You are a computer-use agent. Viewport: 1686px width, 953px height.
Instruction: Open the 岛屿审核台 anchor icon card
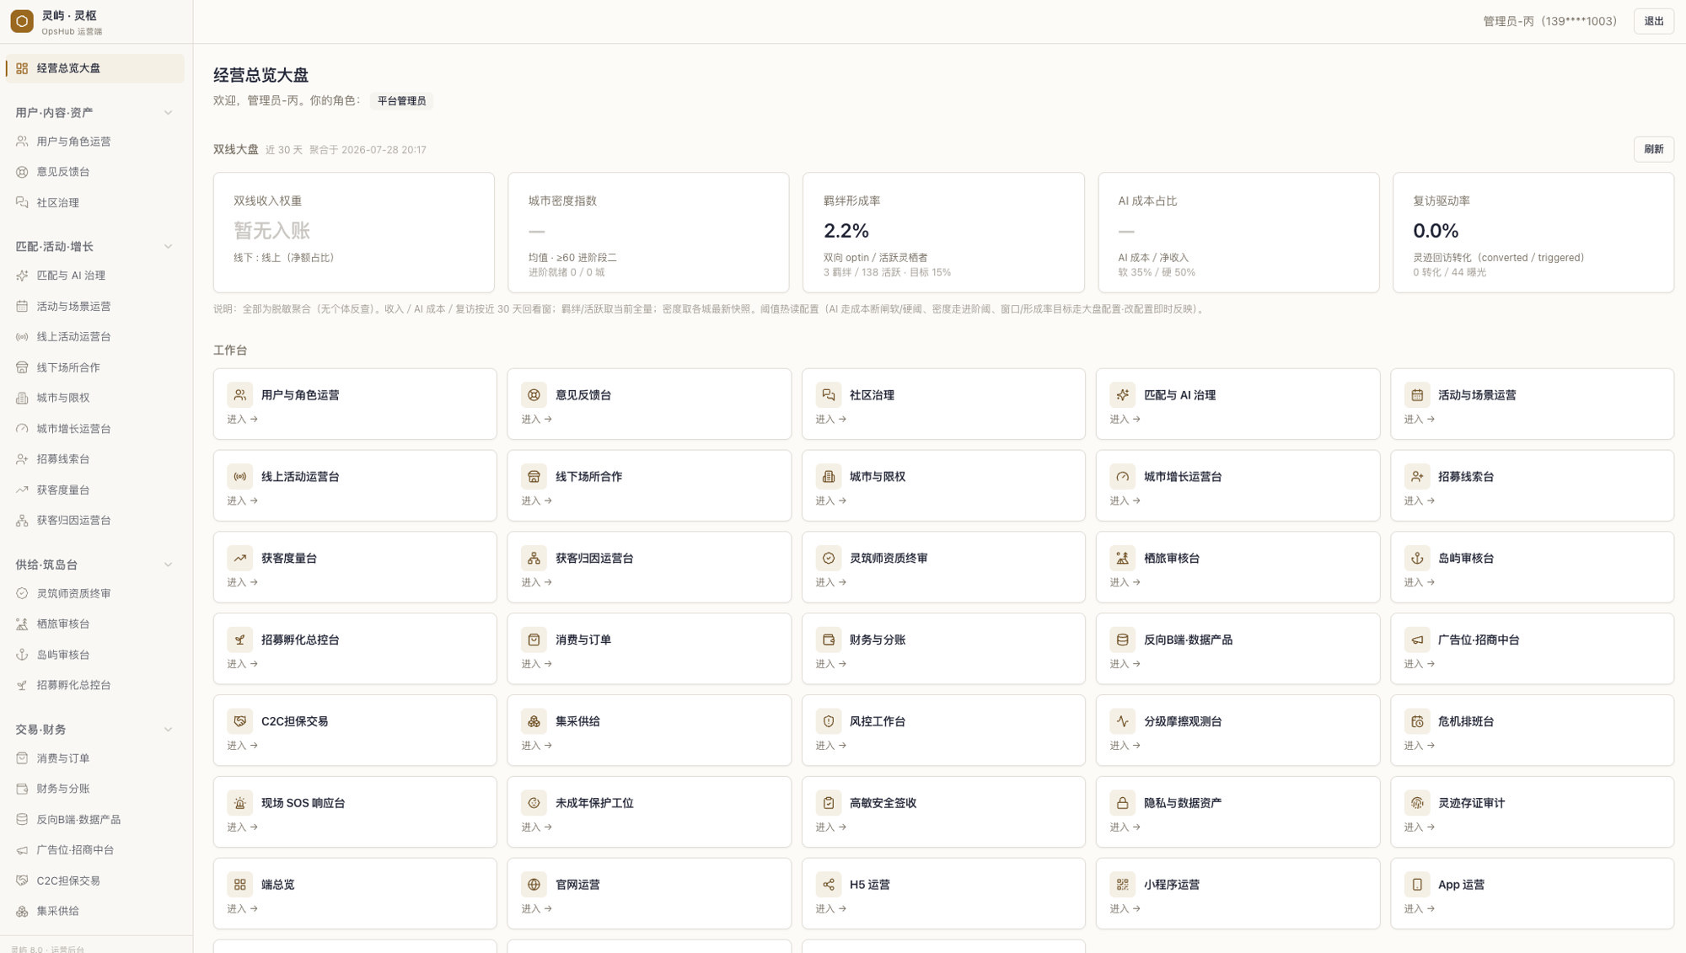click(x=1532, y=567)
